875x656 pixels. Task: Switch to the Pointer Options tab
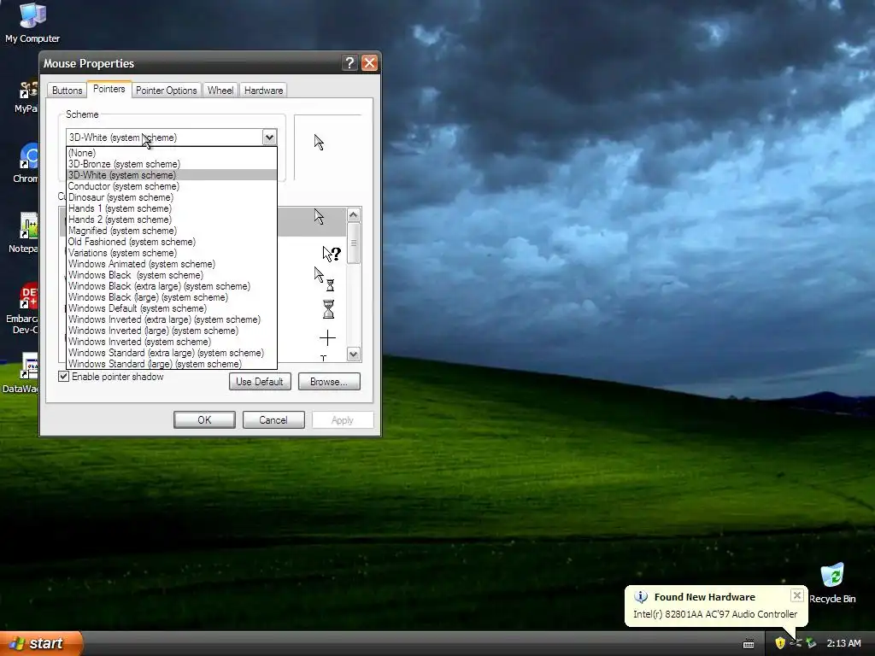[167, 91]
